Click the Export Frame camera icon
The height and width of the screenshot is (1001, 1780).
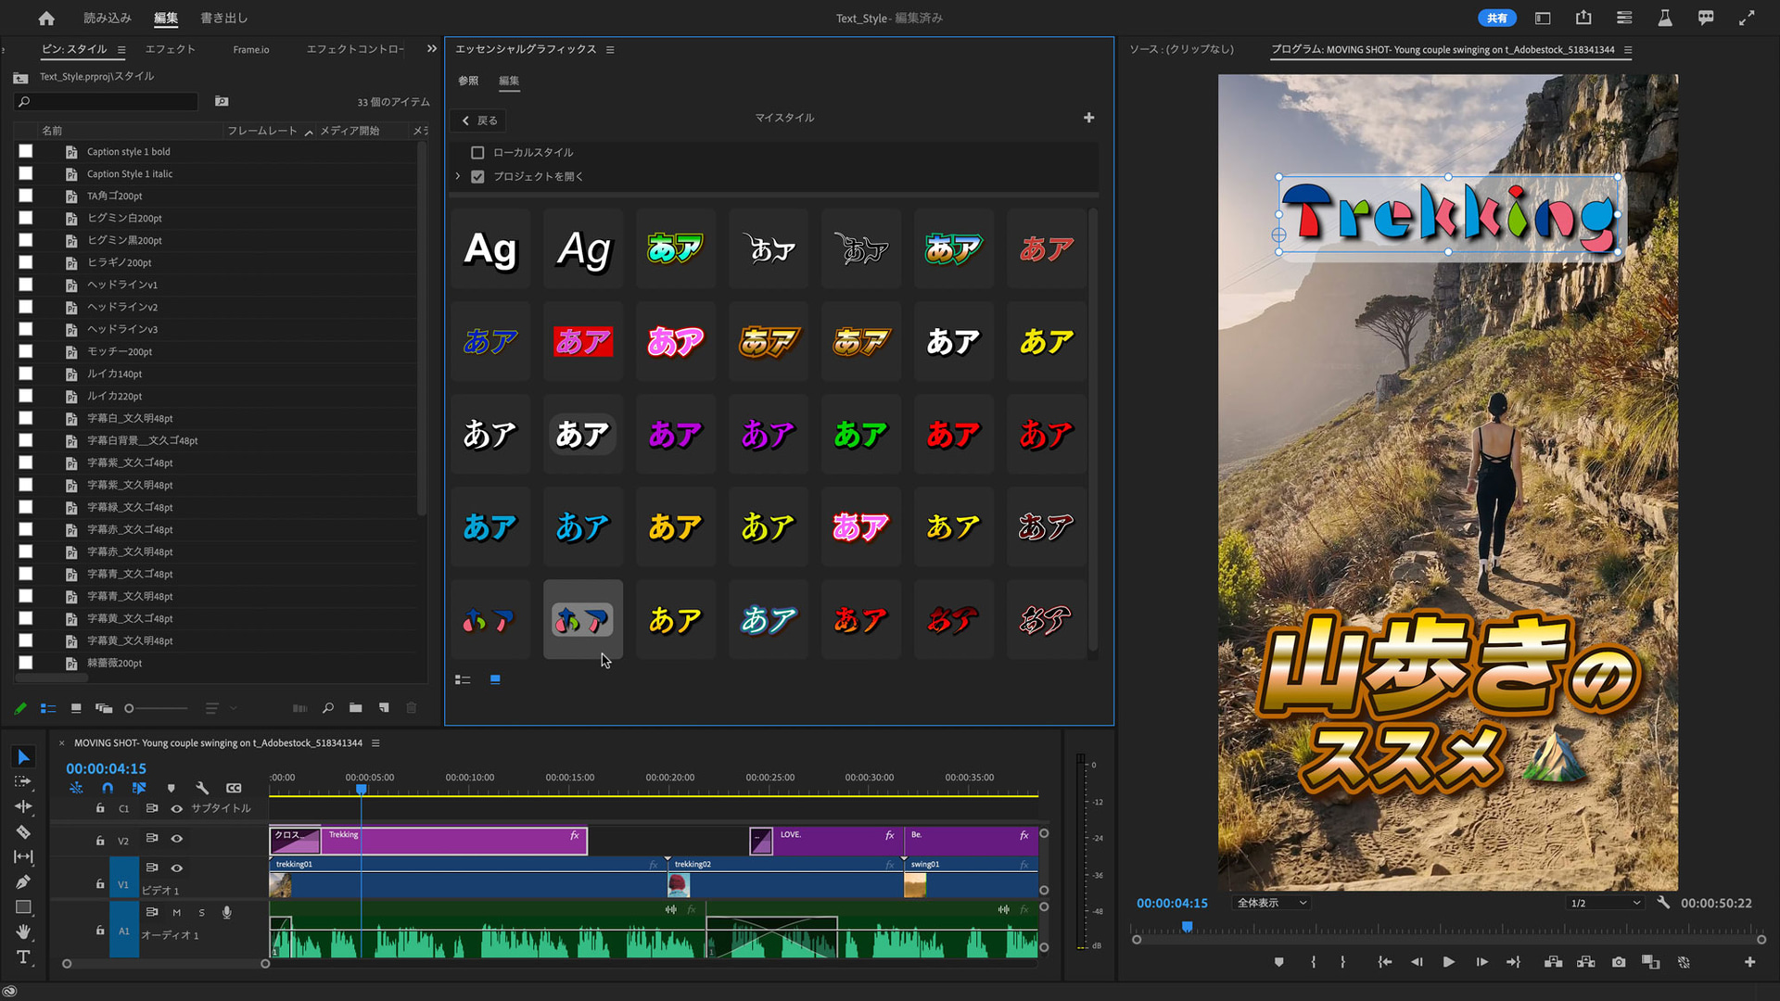tap(1618, 962)
